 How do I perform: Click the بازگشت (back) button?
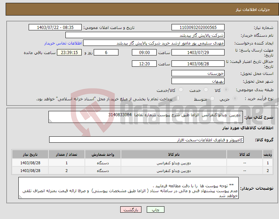coord(131,209)
